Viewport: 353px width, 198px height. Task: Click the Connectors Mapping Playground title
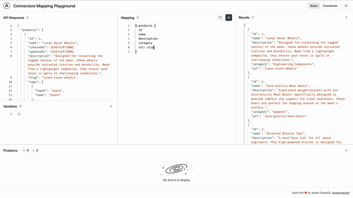click(44, 6)
